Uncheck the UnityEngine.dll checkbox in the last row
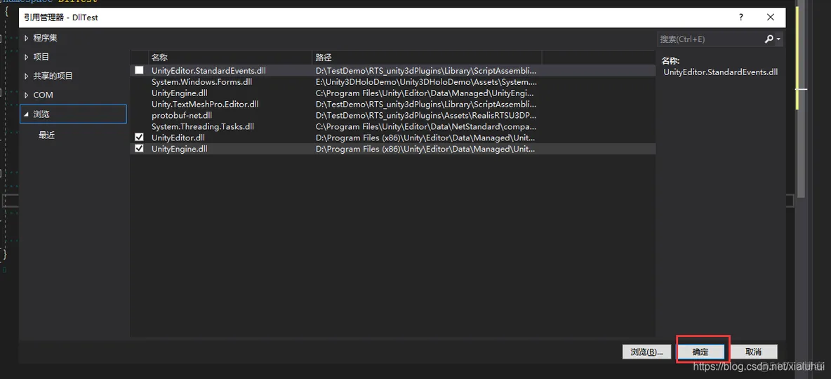 coord(139,149)
